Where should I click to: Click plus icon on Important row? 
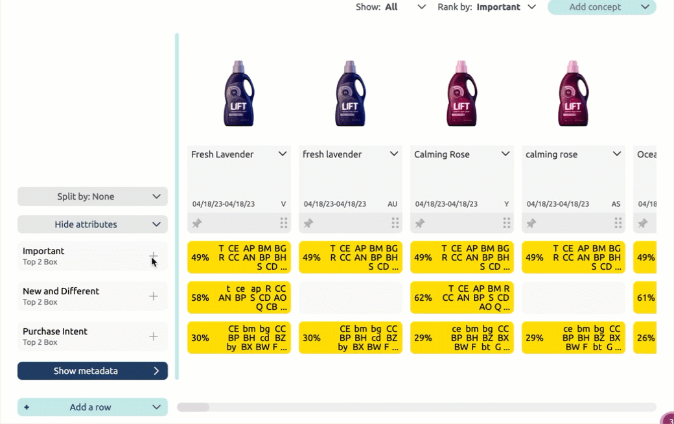[154, 257]
